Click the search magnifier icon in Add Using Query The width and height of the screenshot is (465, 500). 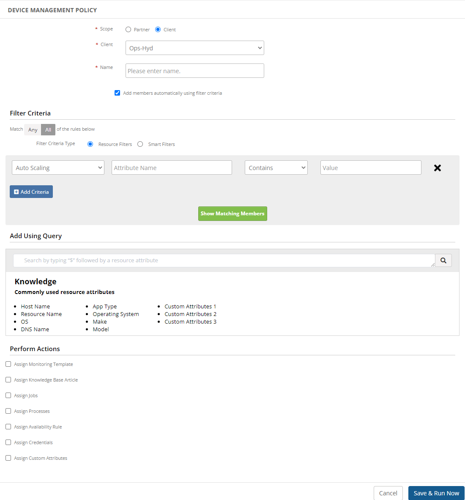443,260
